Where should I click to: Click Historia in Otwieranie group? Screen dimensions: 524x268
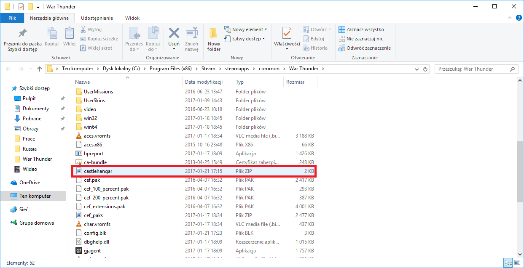(315, 48)
